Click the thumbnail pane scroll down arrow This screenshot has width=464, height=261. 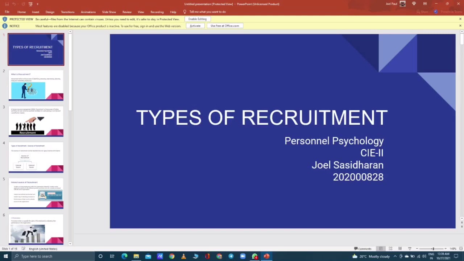tap(70, 244)
